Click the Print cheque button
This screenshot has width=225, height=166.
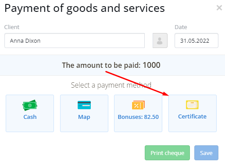coord(167,153)
